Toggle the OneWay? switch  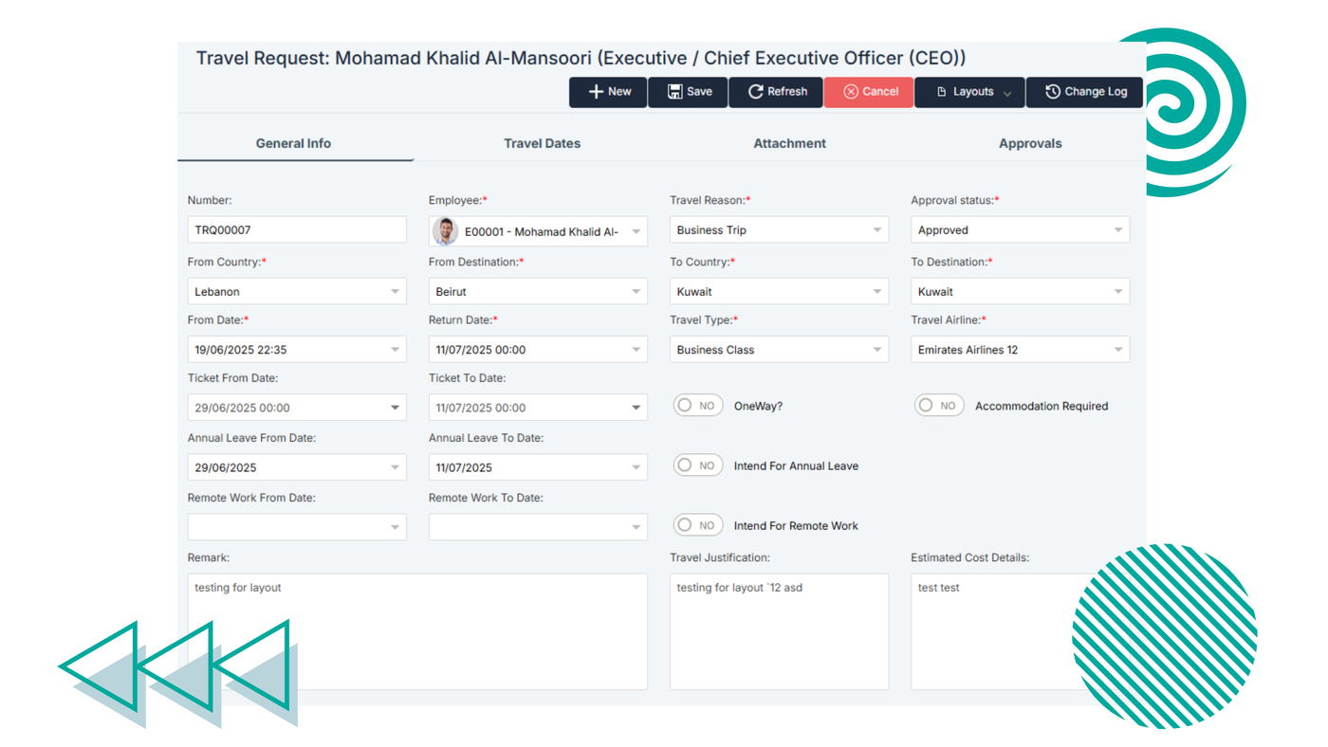(698, 406)
